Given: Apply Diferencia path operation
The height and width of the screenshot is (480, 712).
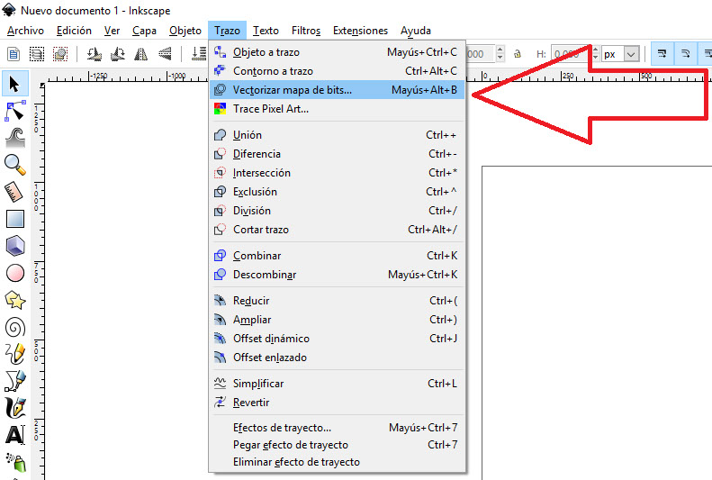Looking at the screenshot, I should [x=338, y=154].
